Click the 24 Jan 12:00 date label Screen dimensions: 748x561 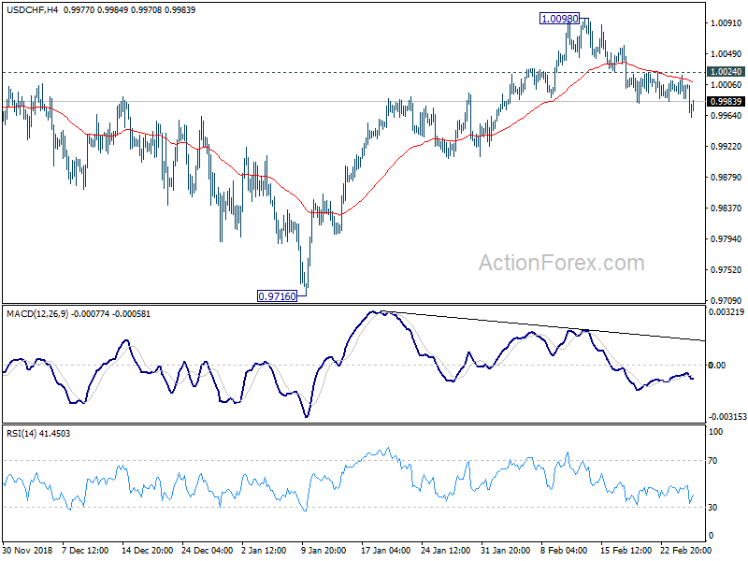[x=446, y=550]
